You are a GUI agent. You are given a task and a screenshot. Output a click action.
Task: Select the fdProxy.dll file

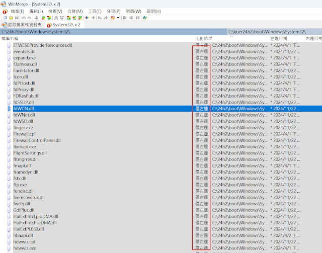coord(24,90)
